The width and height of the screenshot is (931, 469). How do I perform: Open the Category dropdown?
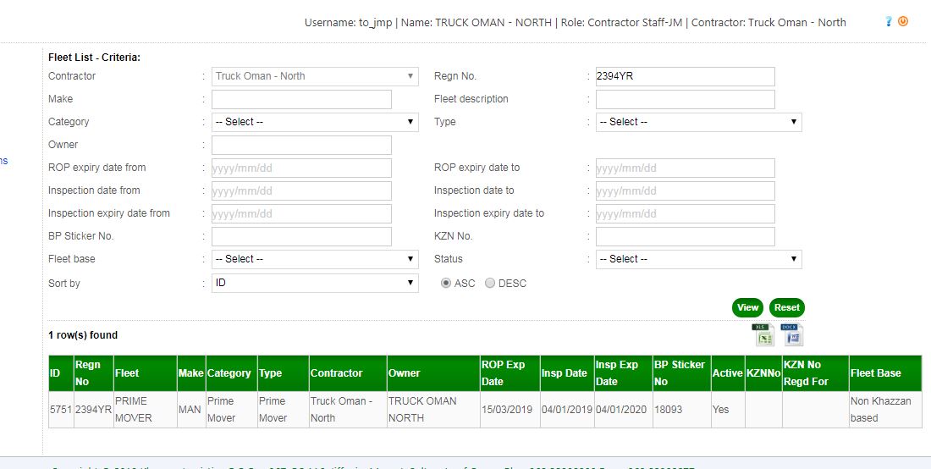[315, 122]
